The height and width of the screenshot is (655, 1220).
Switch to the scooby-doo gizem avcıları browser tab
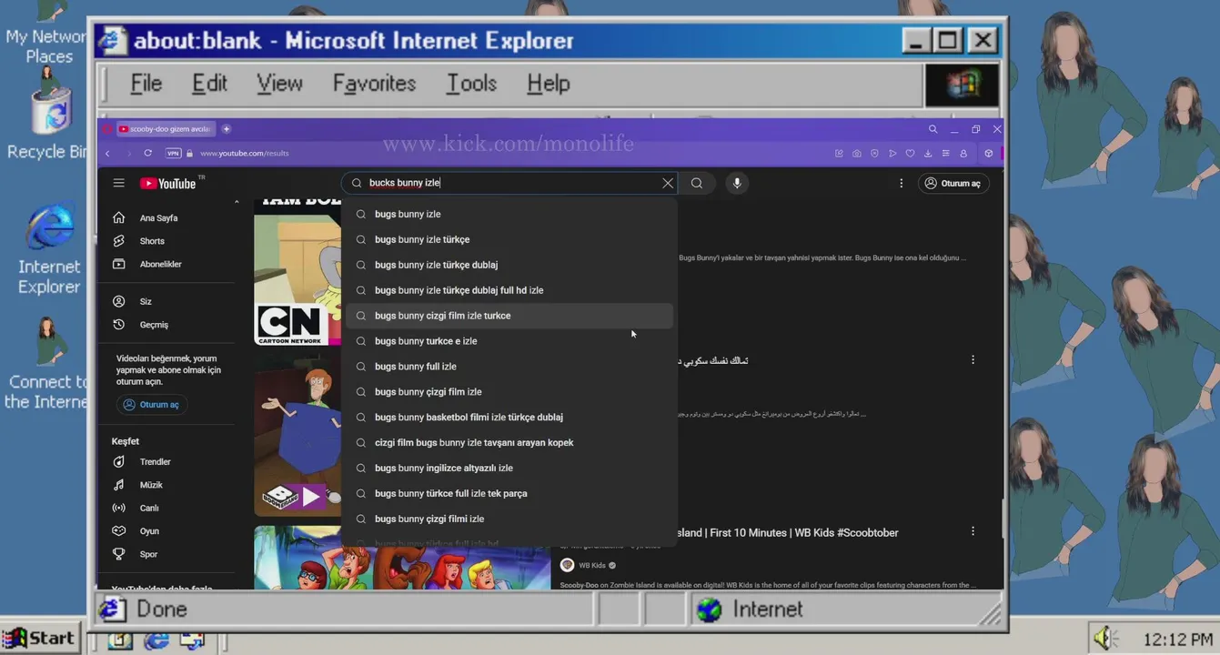165,129
